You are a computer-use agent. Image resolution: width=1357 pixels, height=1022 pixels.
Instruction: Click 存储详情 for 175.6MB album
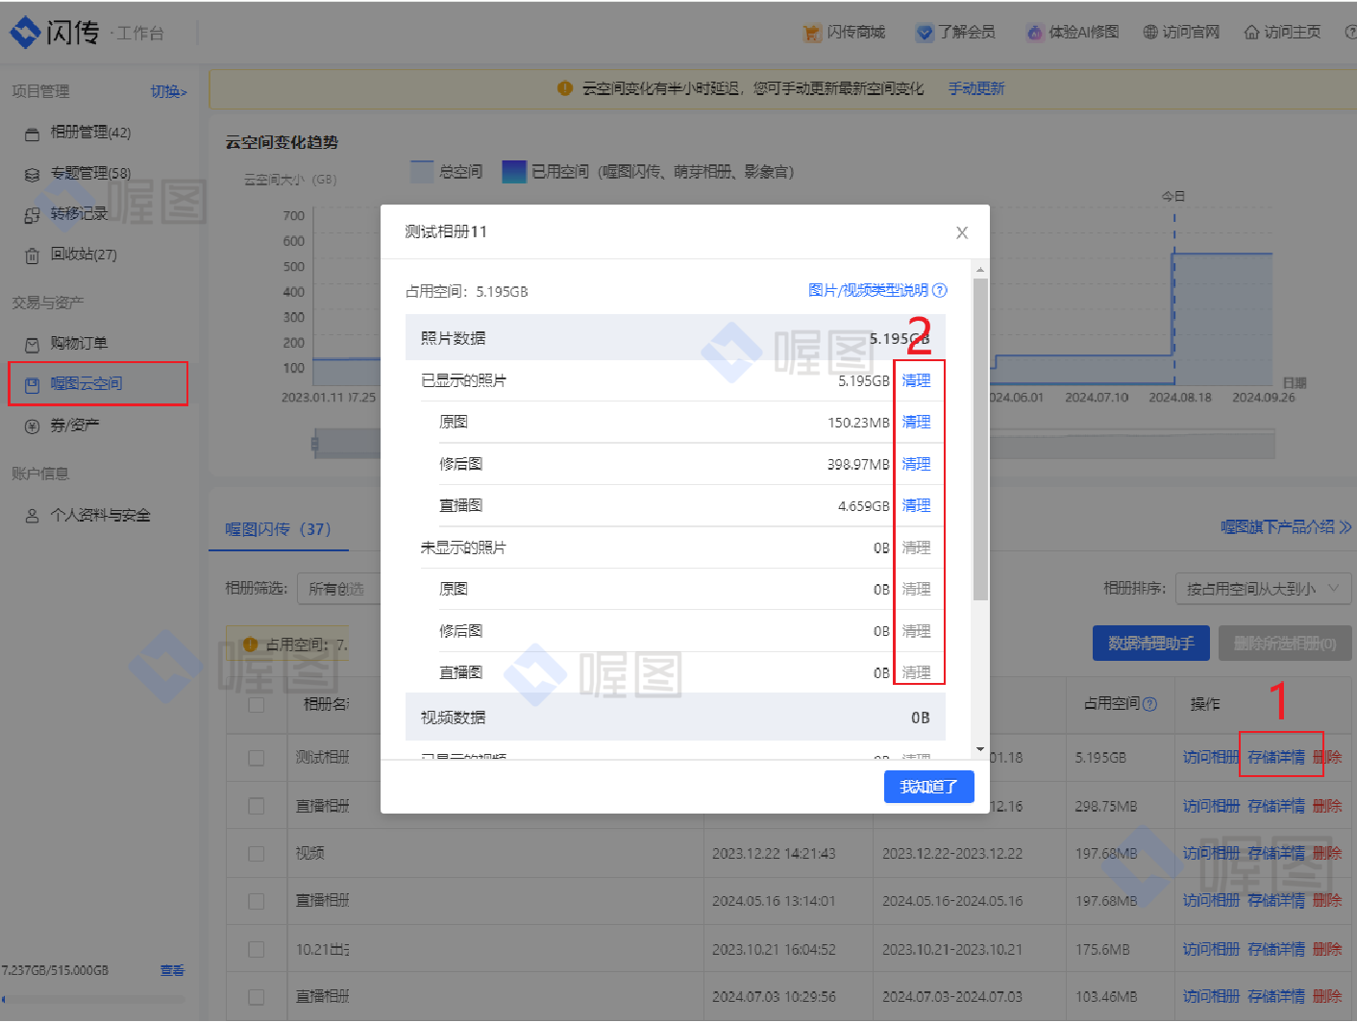point(1276,949)
